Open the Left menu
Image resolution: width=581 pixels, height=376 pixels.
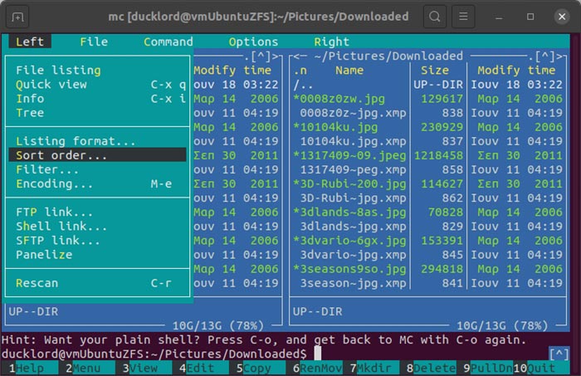coord(30,42)
